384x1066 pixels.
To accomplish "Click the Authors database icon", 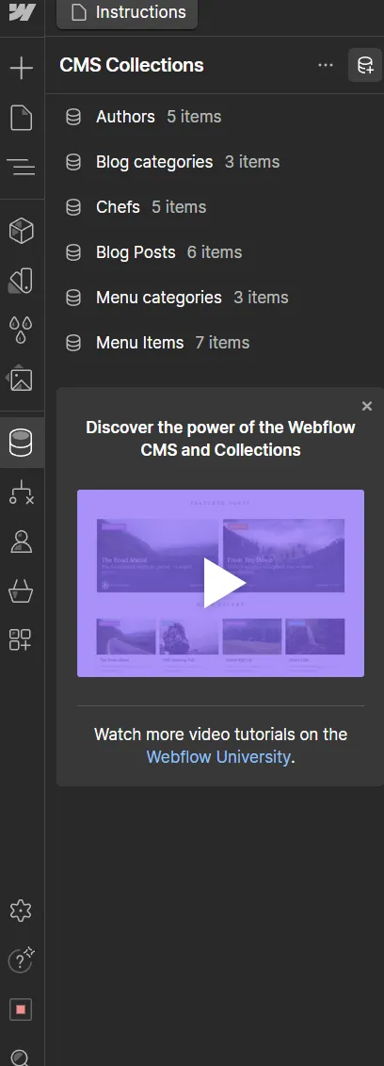I will click(73, 117).
